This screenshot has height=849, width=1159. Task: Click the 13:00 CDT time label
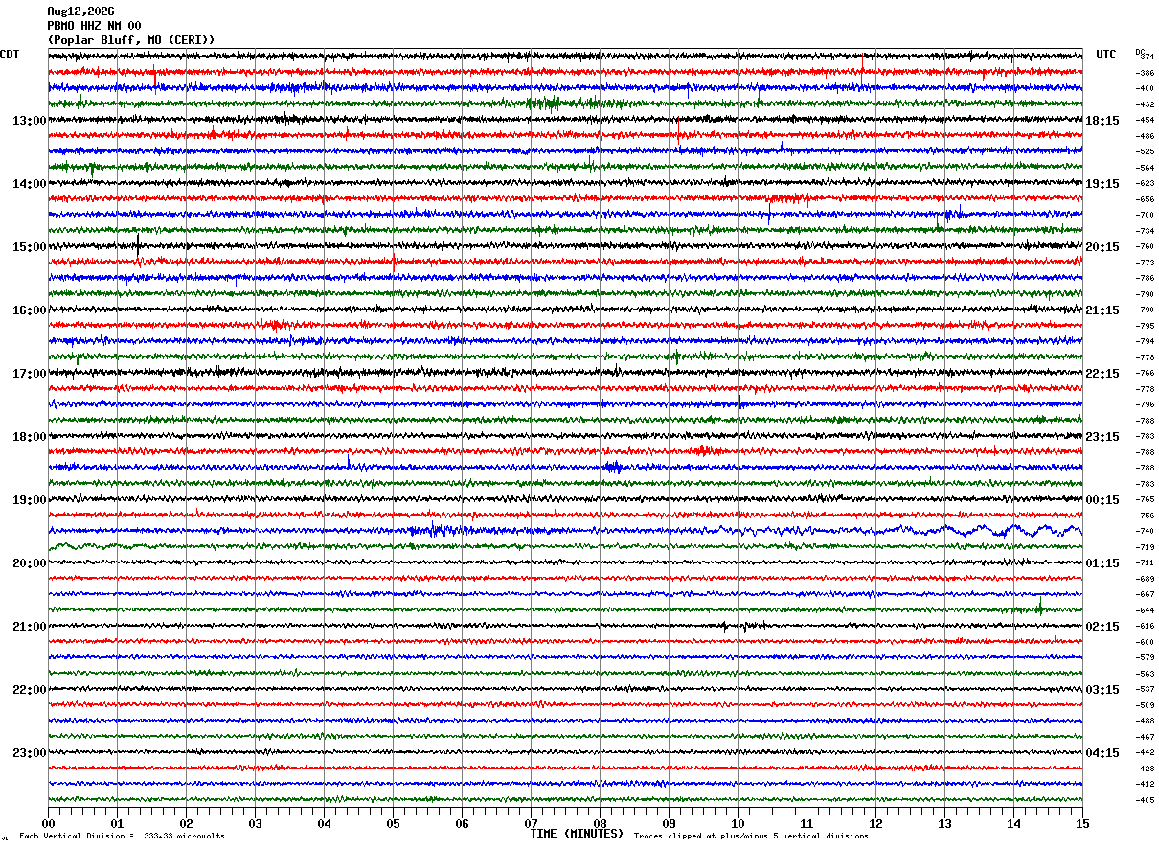point(29,121)
